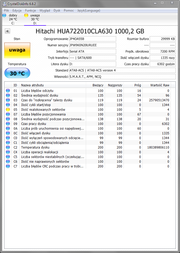Click the status icon for attribute 03
Image resolution: width=180 pixels, height=253 pixels.
(8, 100)
